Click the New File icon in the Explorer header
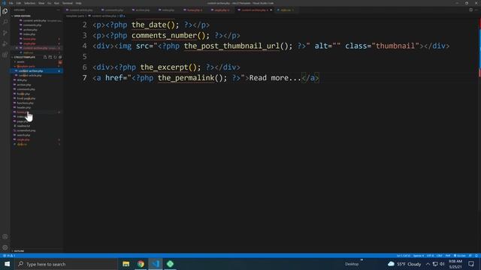This screenshot has width=481, height=270. coord(45,57)
